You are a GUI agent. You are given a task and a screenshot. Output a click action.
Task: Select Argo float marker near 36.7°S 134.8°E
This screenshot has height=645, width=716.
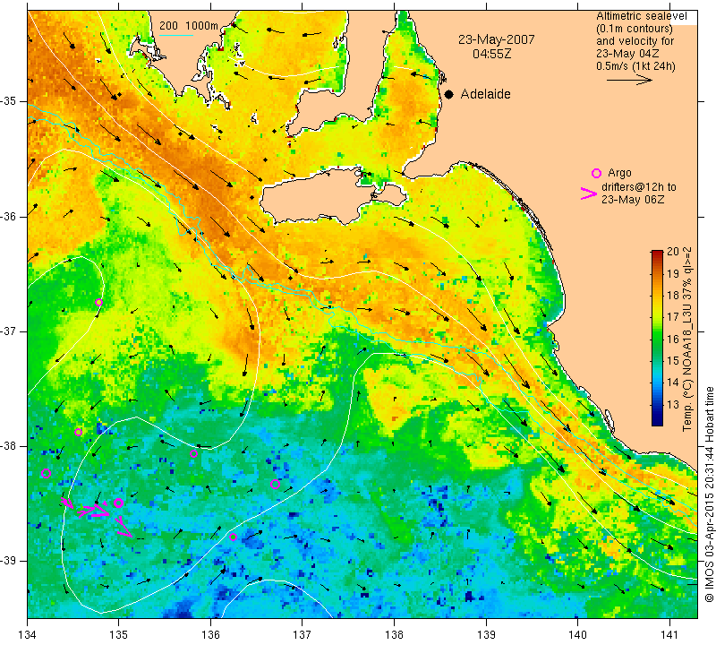tap(98, 302)
